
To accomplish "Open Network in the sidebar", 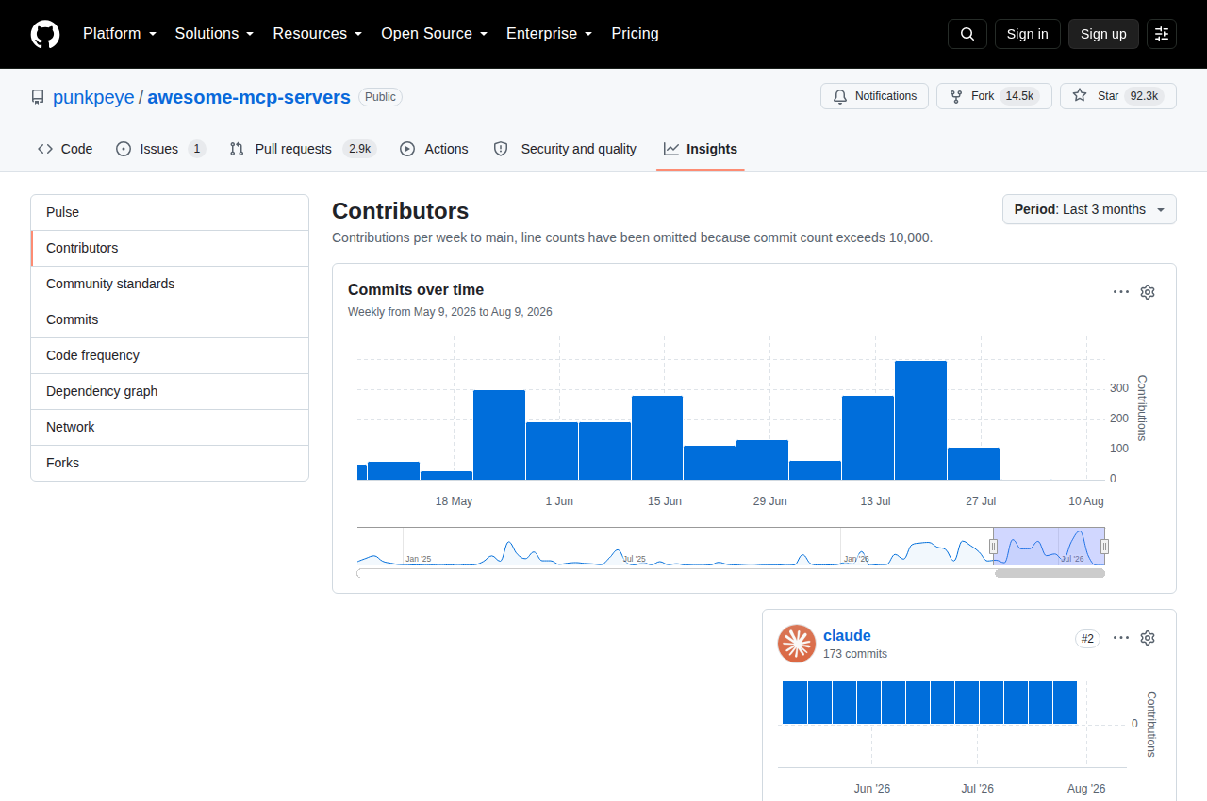I will [x=170, y=427].
